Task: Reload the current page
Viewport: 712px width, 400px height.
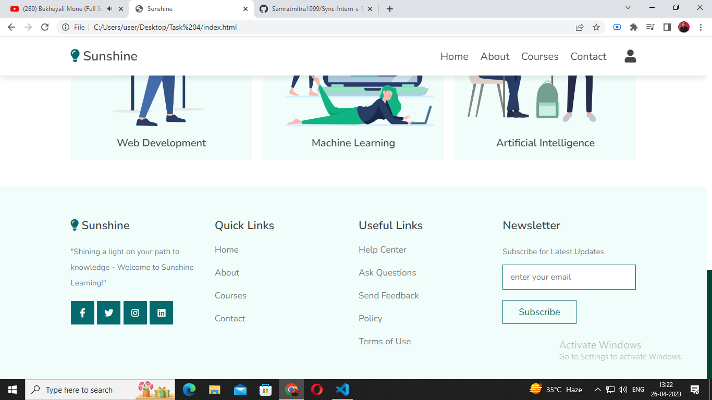Action: [45, 27]
